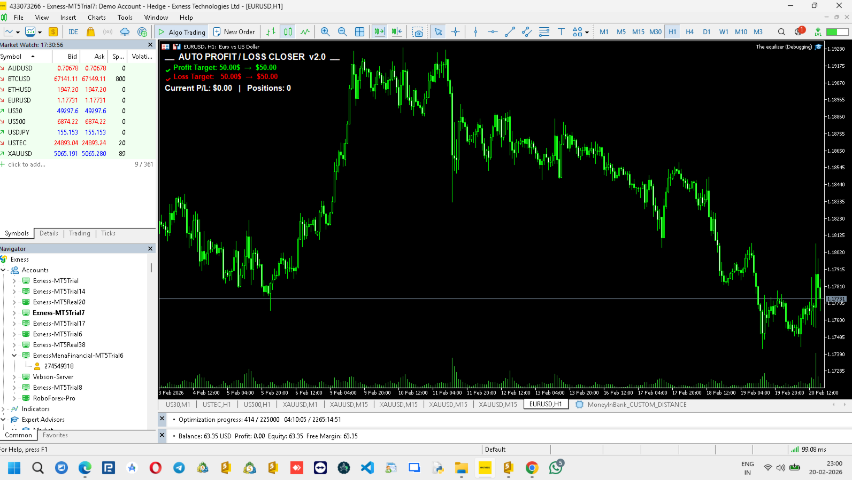Switch to Navigator Favorites tab
Image resolution: width=852 pixels, height=480 pixels.
click(55, 435)
